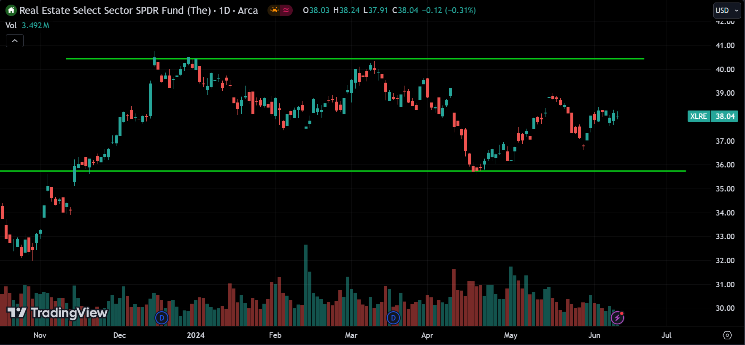Click the pink approximate-data wave icon
The image size is (745, 345).
tap(286, 10)
